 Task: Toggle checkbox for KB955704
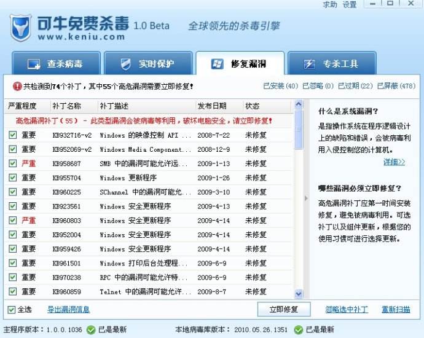coord(13,178)
